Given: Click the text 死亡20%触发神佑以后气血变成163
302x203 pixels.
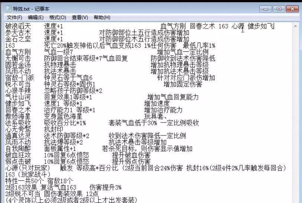Looking at the screenshot, I should coord(92,46).
